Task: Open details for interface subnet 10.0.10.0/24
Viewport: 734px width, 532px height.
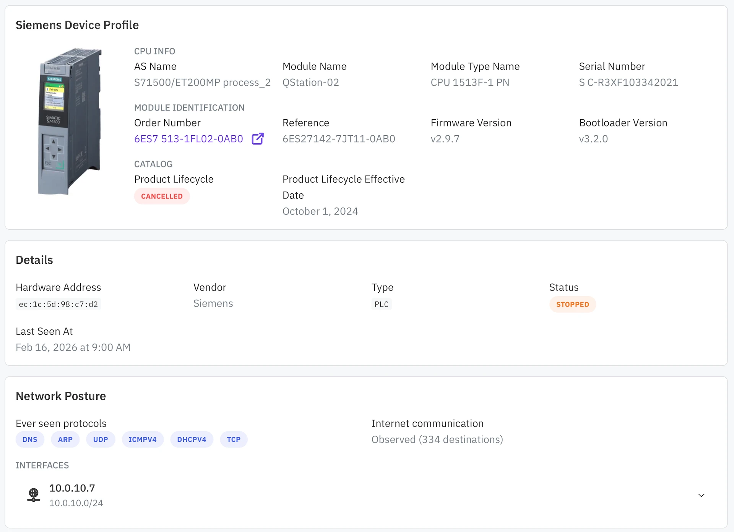Action: pos(76,503)
